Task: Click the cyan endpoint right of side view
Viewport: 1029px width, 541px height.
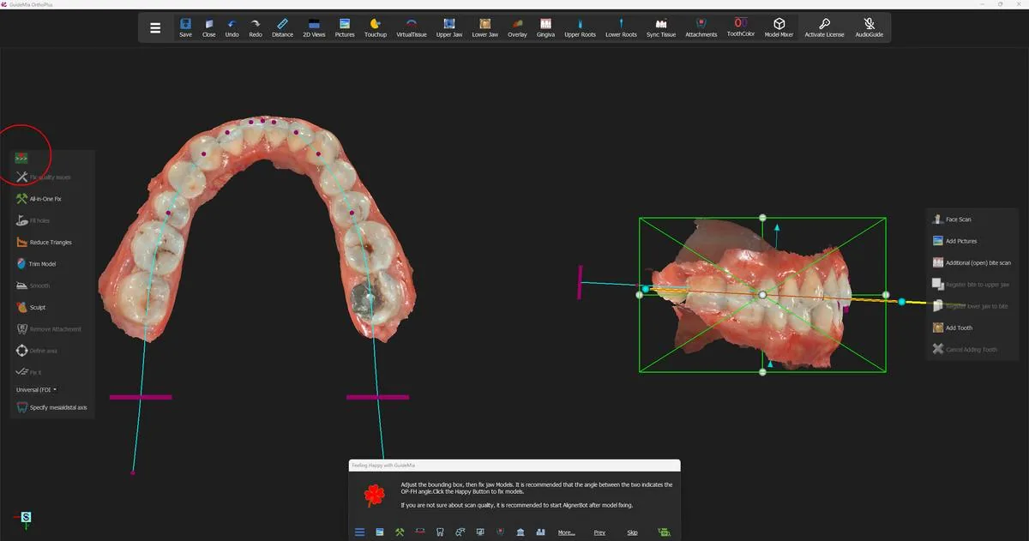Action: pyautogui.click(x=901, y=302)
